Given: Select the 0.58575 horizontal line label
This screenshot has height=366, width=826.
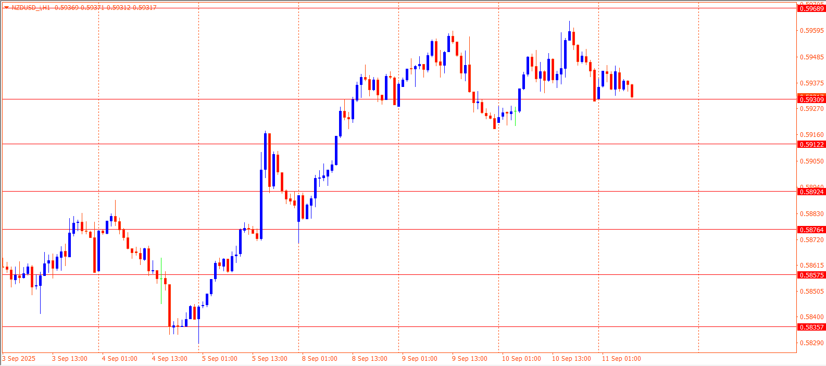Looking at the screenshot, I should pyautogui.click(x=811, y=275).
